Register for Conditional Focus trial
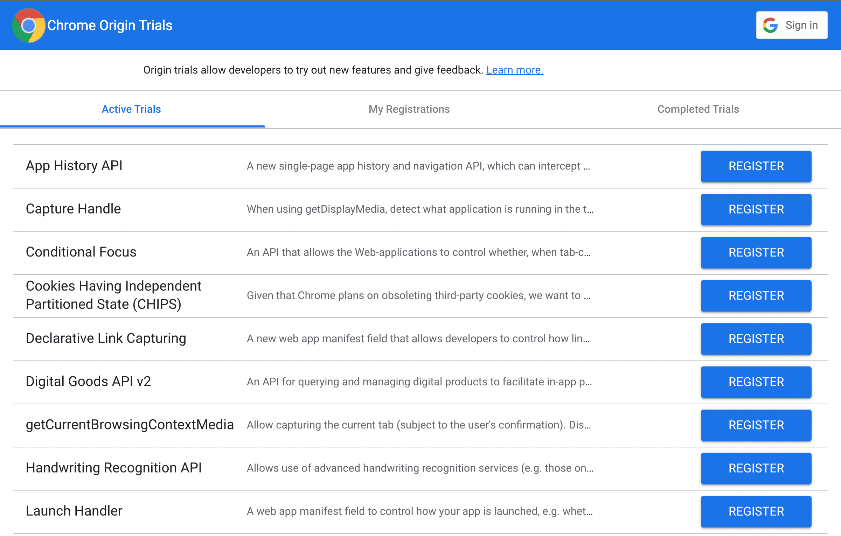The height and width of the screenshot is (536, 841). (755, 252)
